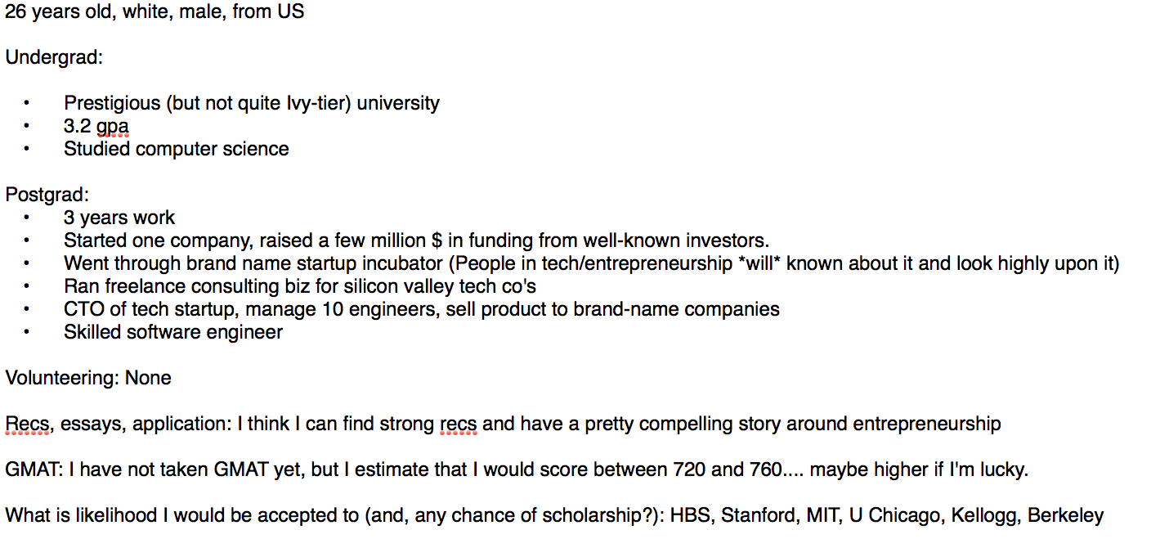Click "CTO of tech startup" bullet text
The height and width of the screenshot is (548, 1151).
pyautogui.click(x=146, y=309)
